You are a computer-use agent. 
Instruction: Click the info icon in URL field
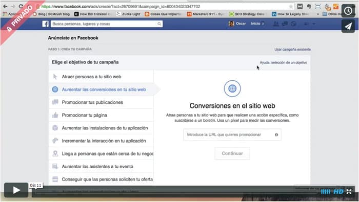(x=276, y=134)
